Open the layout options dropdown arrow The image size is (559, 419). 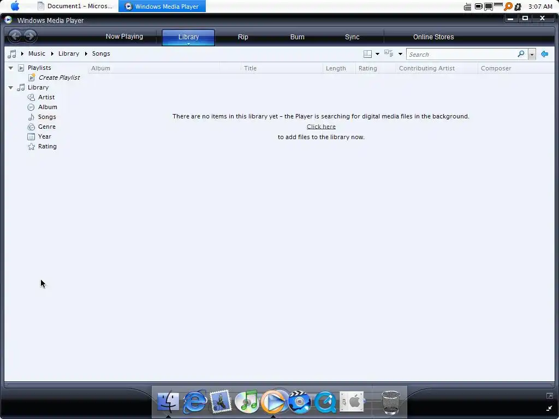[x=377, y=54]
